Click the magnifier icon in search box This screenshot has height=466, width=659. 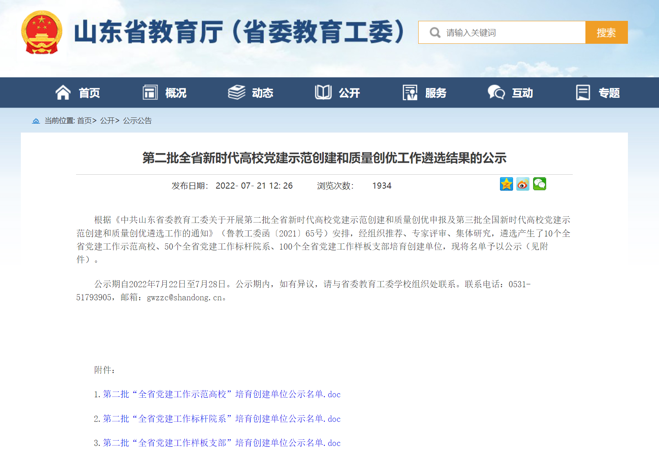435,33
